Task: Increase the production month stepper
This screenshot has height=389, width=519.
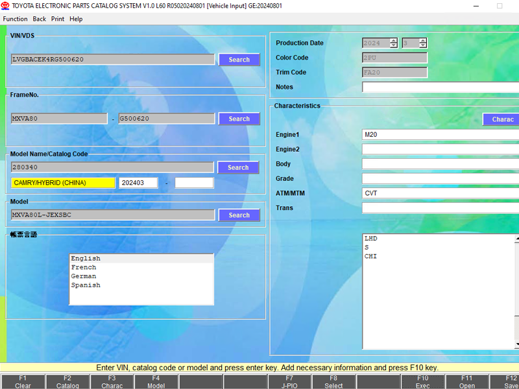Action: point(423,40)
